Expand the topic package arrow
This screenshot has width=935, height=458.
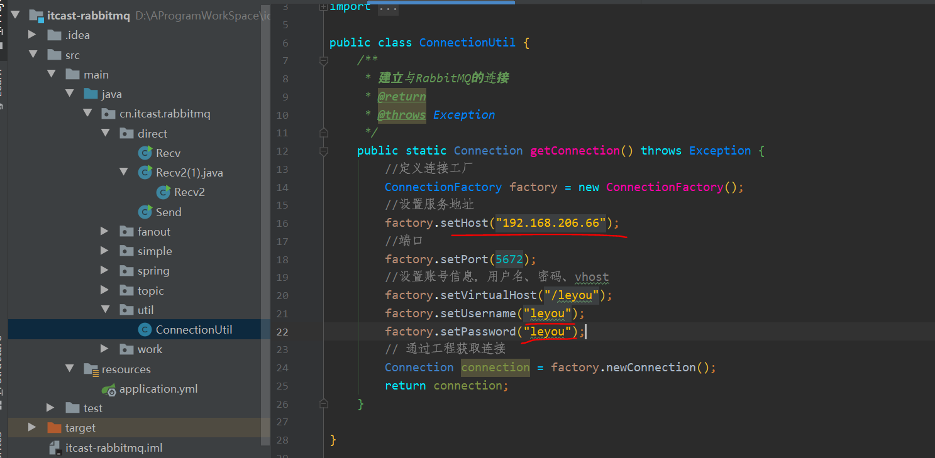click(x=105, y=290)
